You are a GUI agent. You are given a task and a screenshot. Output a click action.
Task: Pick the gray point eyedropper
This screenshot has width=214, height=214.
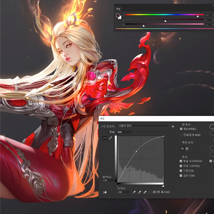click(140, 192)
